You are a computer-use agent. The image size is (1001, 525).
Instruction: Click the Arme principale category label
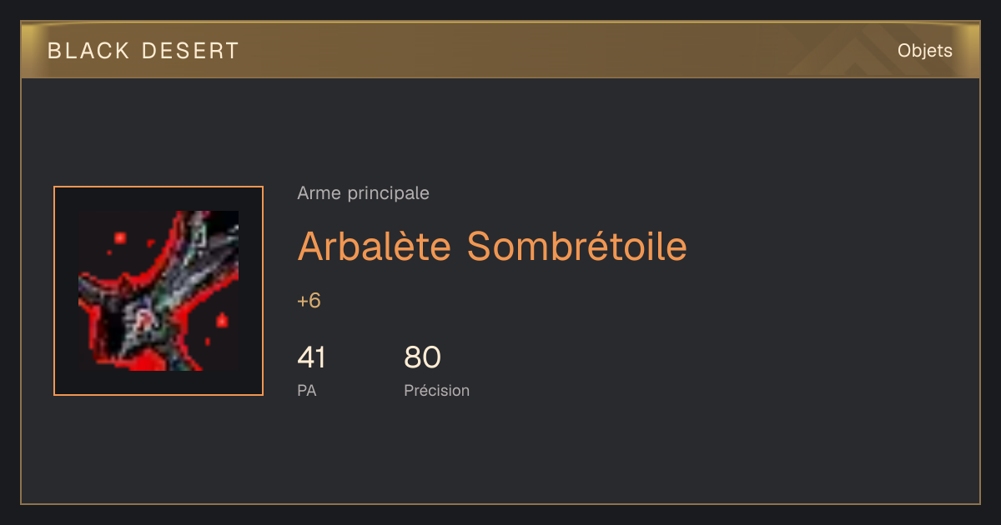(x=364, y=193)
